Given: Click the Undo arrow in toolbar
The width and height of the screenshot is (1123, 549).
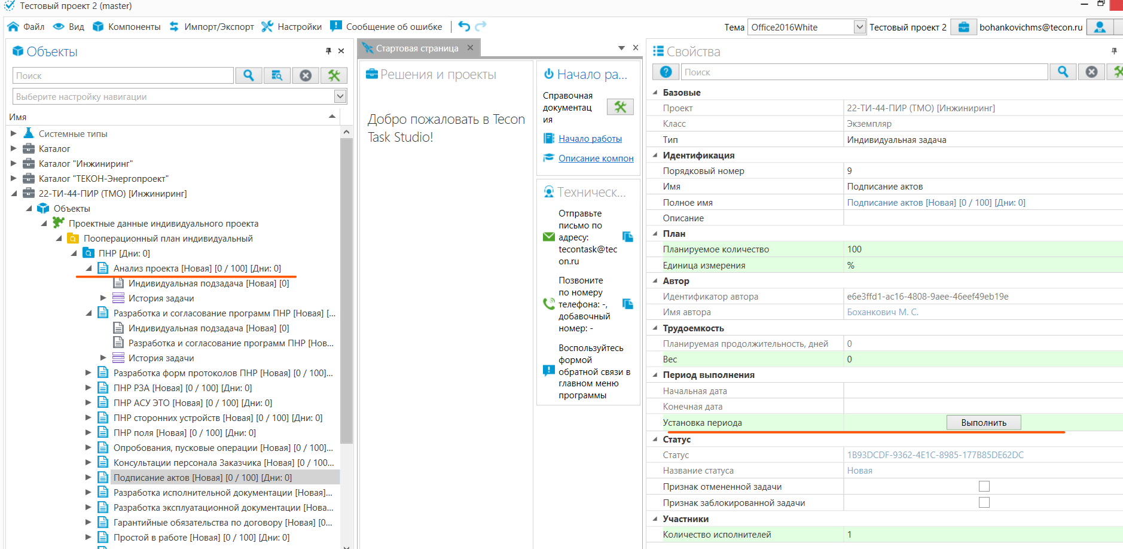Looking at the screenshot, I should click(464, 26).
